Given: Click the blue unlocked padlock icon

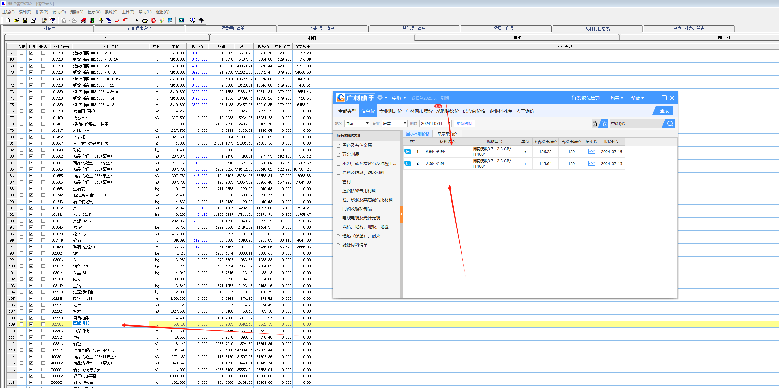Looking at the screenshot, I should point(604,123).
